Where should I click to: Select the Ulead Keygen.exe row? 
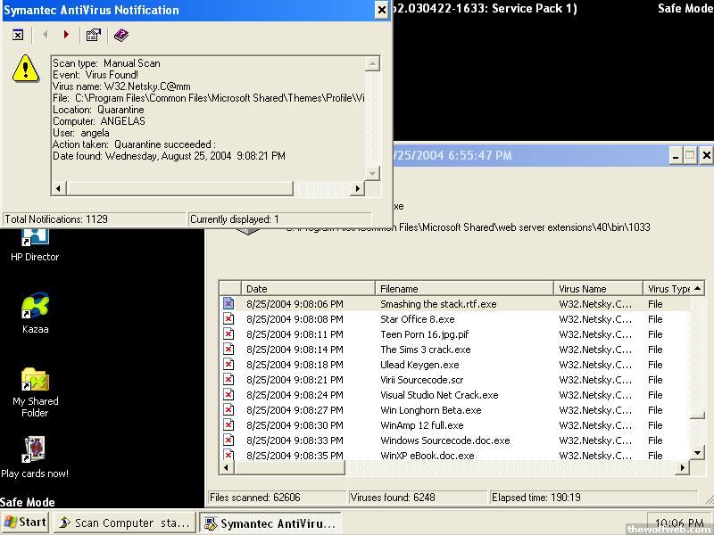click(419, 365)
